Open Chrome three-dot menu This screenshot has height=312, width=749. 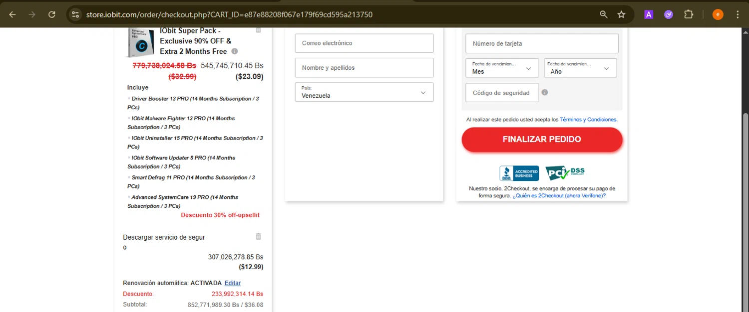coord(738,14)
